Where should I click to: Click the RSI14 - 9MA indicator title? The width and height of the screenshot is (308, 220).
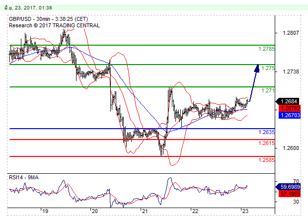(24, 178)
